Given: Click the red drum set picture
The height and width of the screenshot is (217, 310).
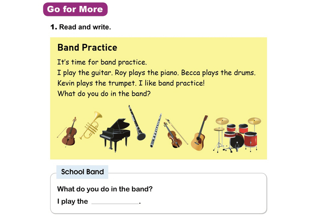Looking at the screenshot, I should coord(237,134).
